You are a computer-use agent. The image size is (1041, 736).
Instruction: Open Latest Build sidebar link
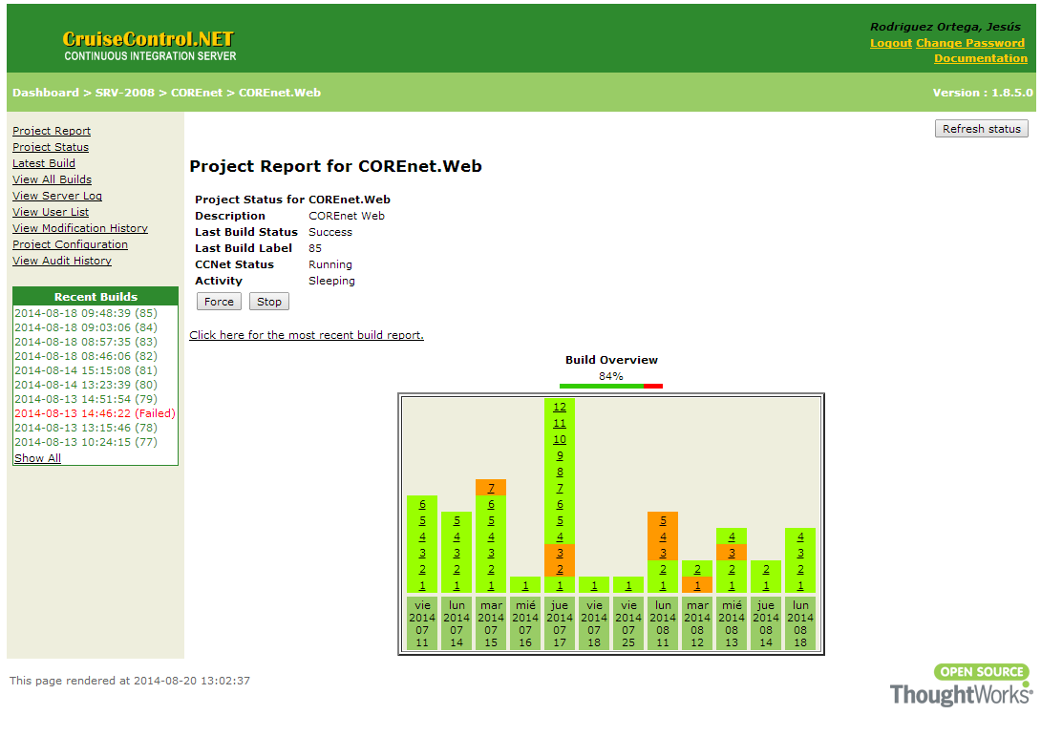(x=43, y=163)
